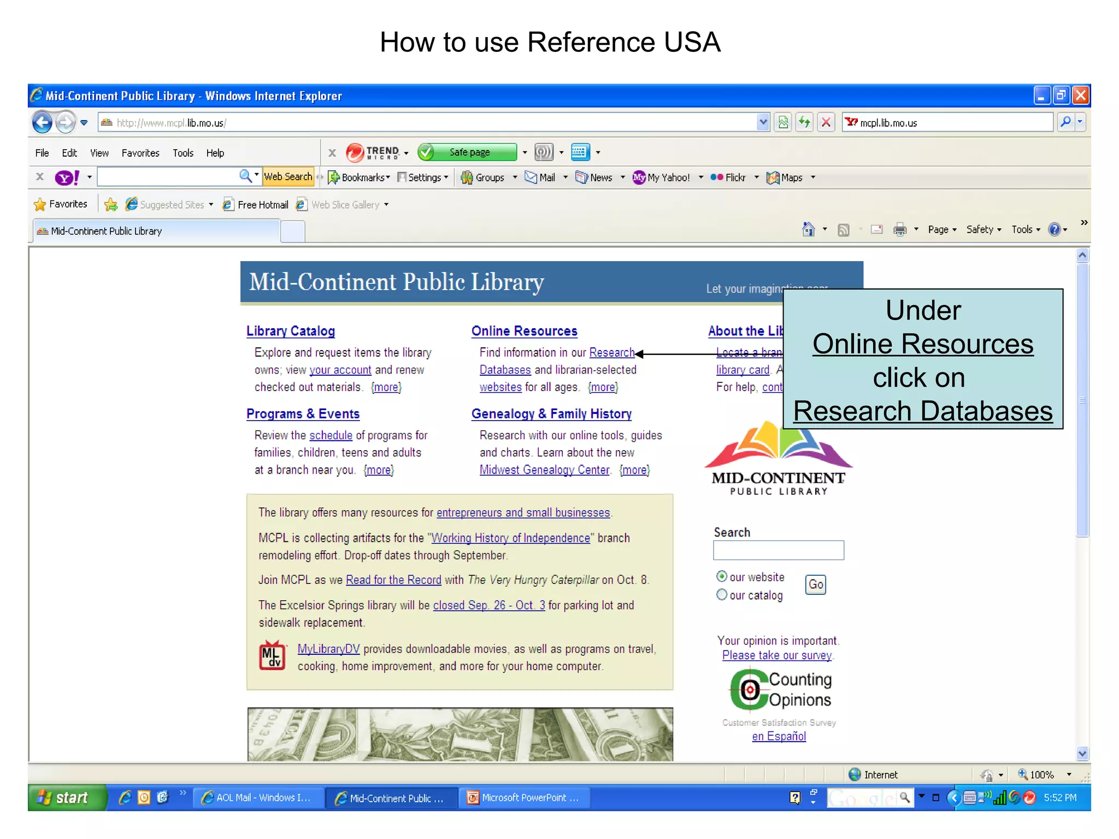Open the View menu

pyautogui.click(x=99, y=153)
